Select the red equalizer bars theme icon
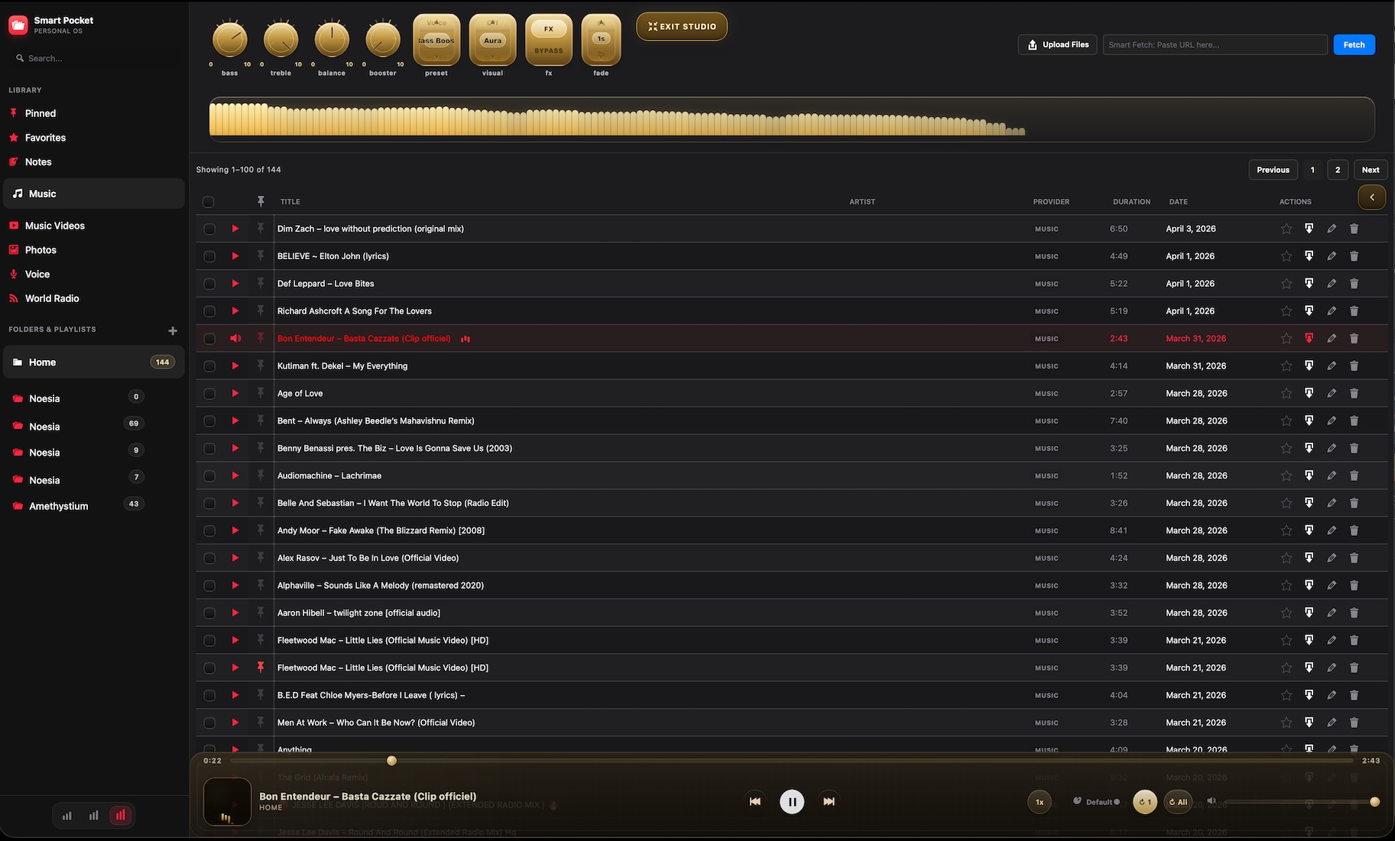Screen dimensions: 1395x841 pyautogui.click(x=121, y=816)
